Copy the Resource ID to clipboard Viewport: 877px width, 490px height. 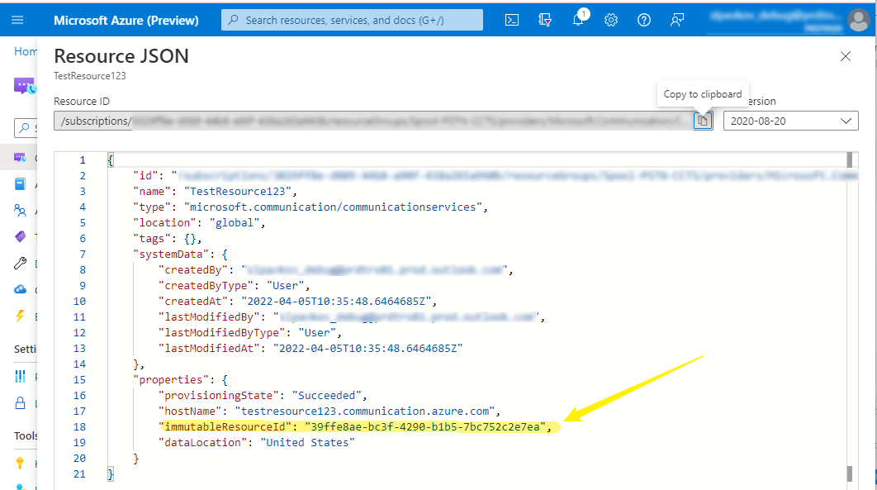[x=702, y=120]
